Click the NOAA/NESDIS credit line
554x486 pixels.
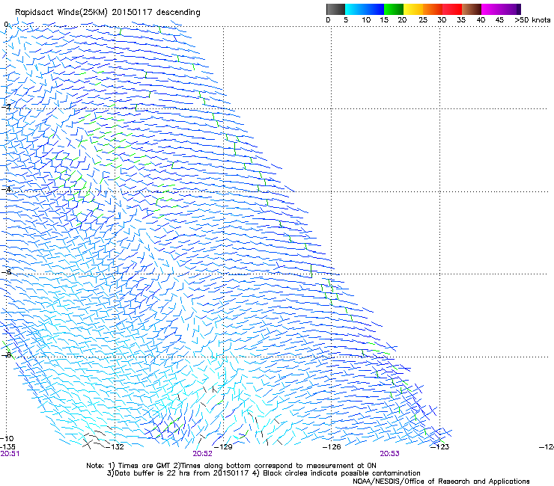(x=441, y=482)
